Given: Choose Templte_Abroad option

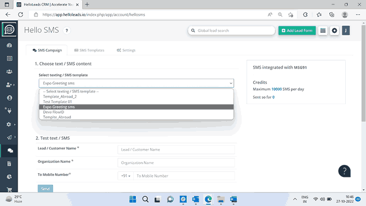Looking at the screenshot, I should pyautogui.click(x=136, y=117).
